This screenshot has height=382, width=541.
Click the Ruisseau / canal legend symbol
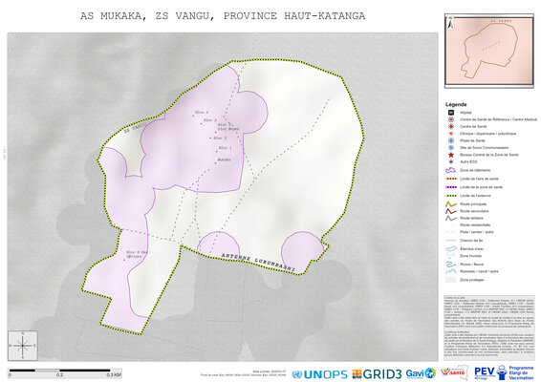click(450, 271)
